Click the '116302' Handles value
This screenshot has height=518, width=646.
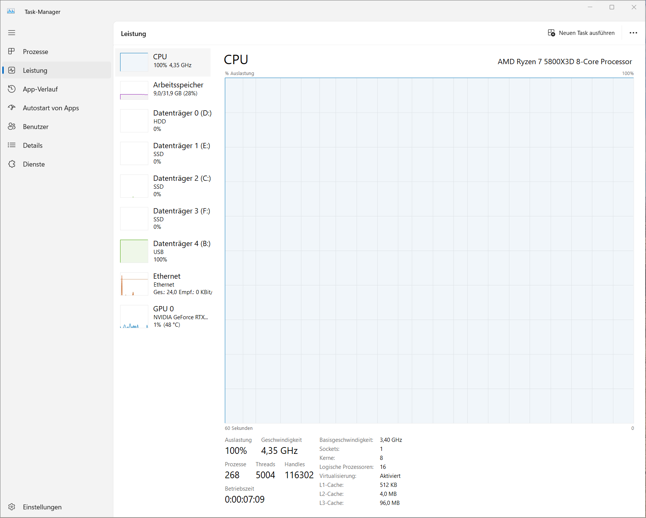click(299, 475)
